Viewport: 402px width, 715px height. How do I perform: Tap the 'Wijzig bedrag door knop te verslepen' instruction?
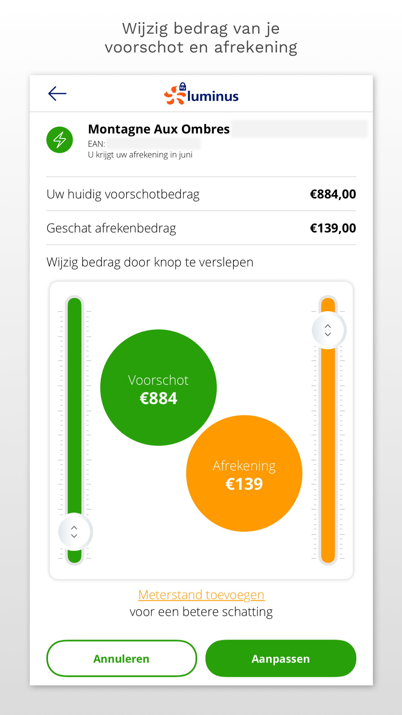150,262
